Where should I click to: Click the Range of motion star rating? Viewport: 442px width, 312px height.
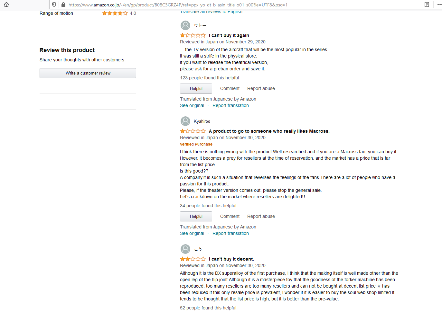pyautogui.click(x=115, y=13)
